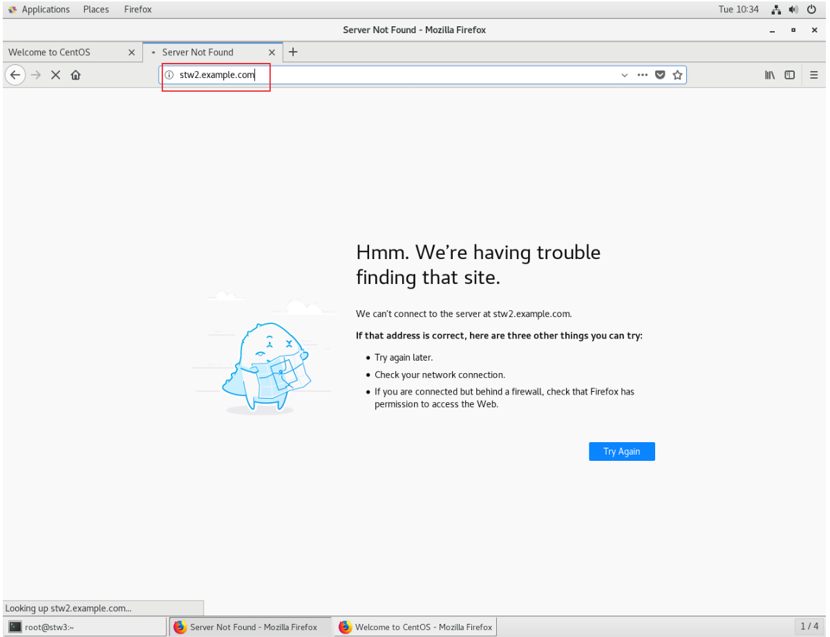This screenshot has height=637, width=830.
Task: Open a new tab with the plus button
Action: [293, 52]
